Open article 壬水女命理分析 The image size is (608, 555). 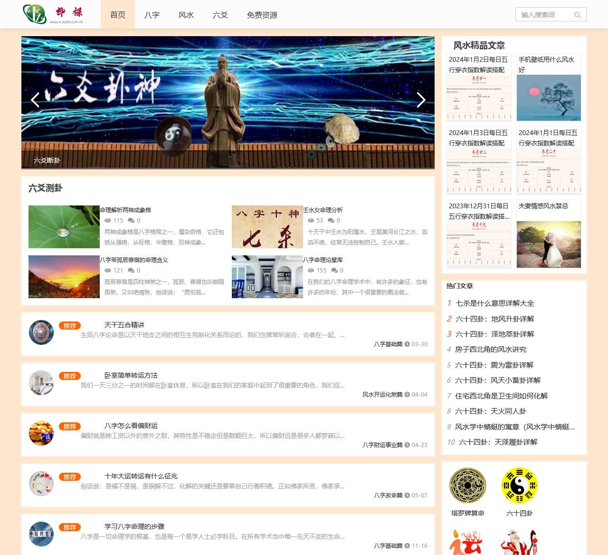point(323,210)
